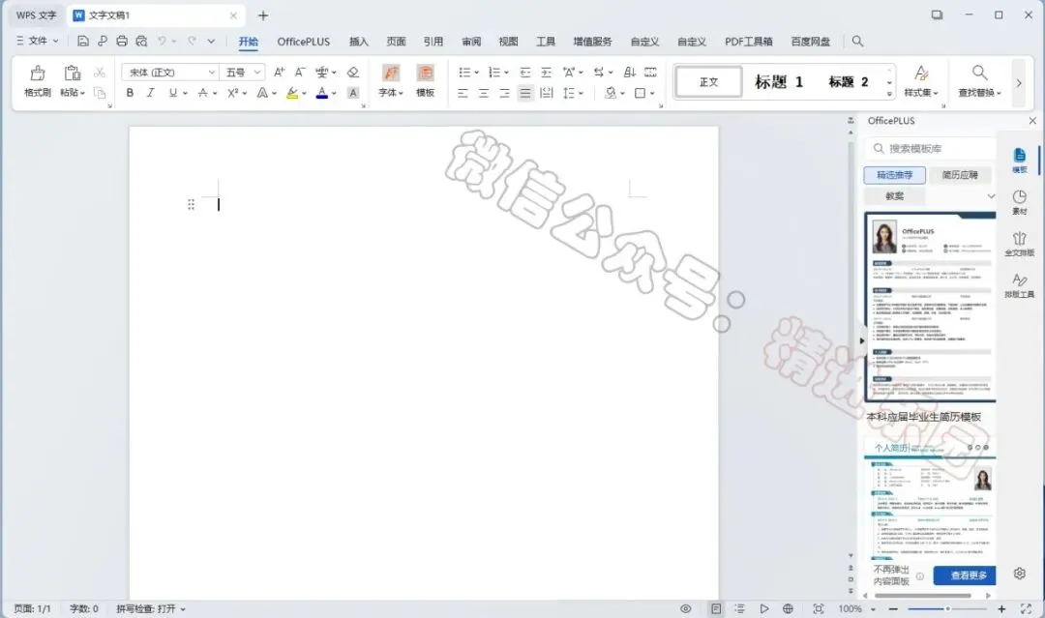Toggle eye-protection mode in status bar

click(x=685, y=608)
